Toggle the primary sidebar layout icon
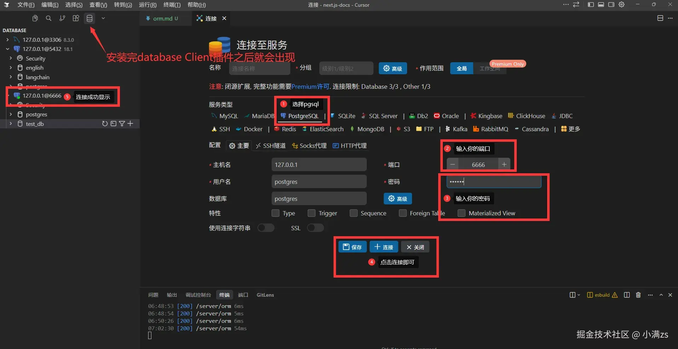 [591, 5]
